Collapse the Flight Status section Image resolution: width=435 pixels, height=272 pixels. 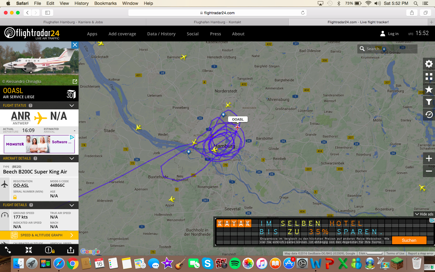point(72,105)
